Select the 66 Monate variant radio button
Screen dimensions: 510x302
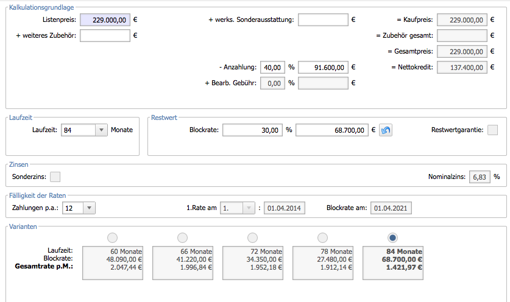[x=182, y=237]
